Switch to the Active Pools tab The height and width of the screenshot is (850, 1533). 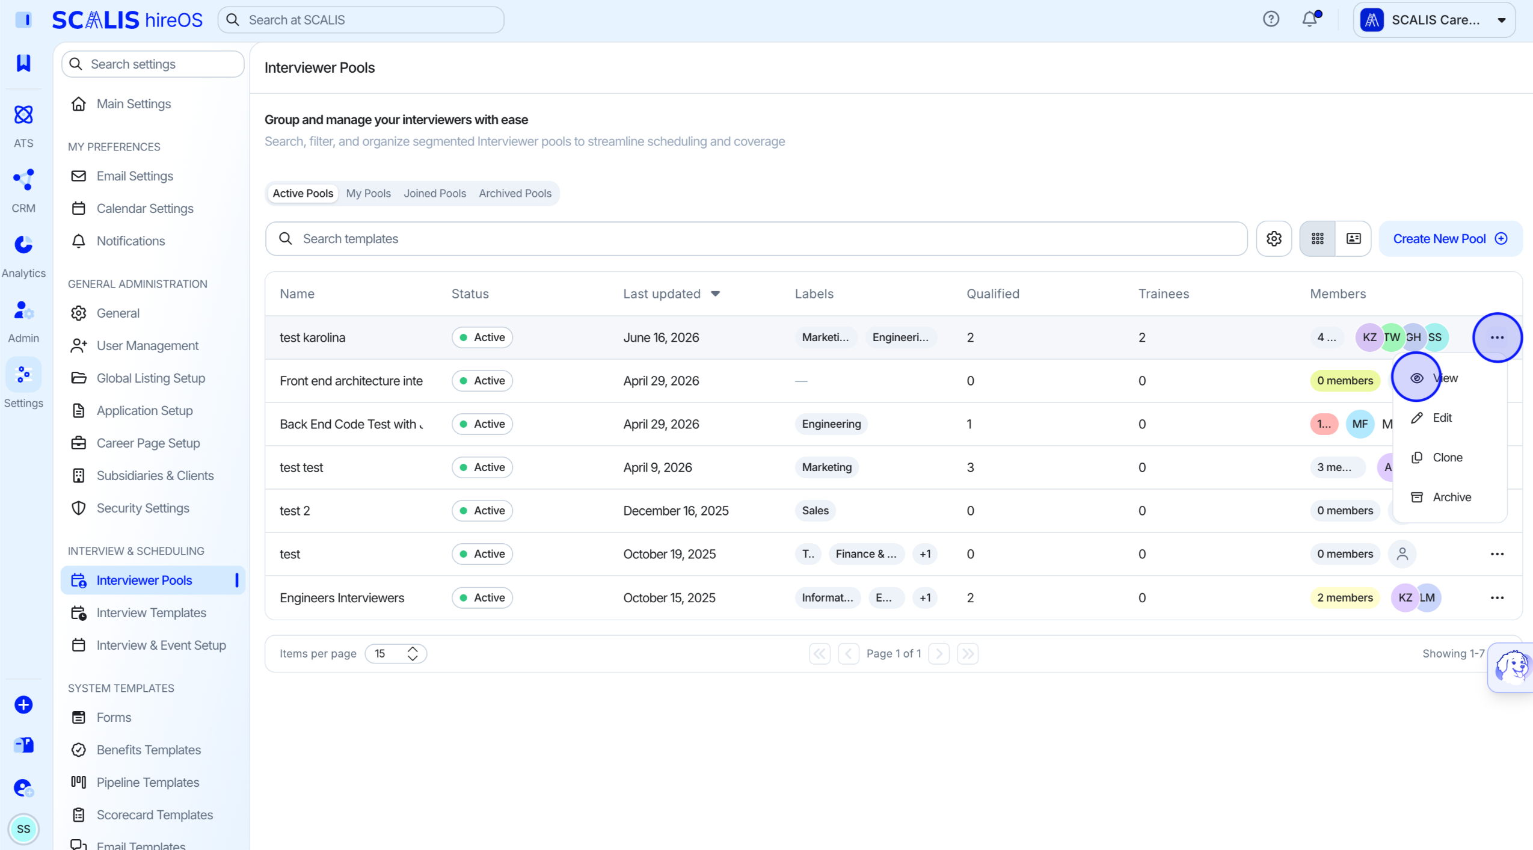(x=303, y=194)
